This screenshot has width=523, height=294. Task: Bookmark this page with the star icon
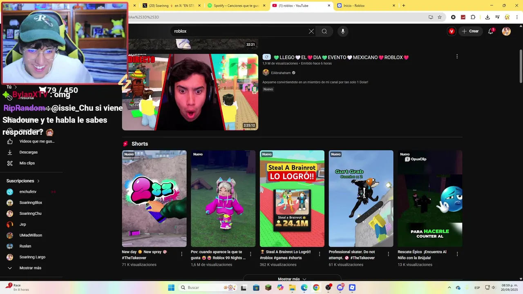click(x=440, y=17)
